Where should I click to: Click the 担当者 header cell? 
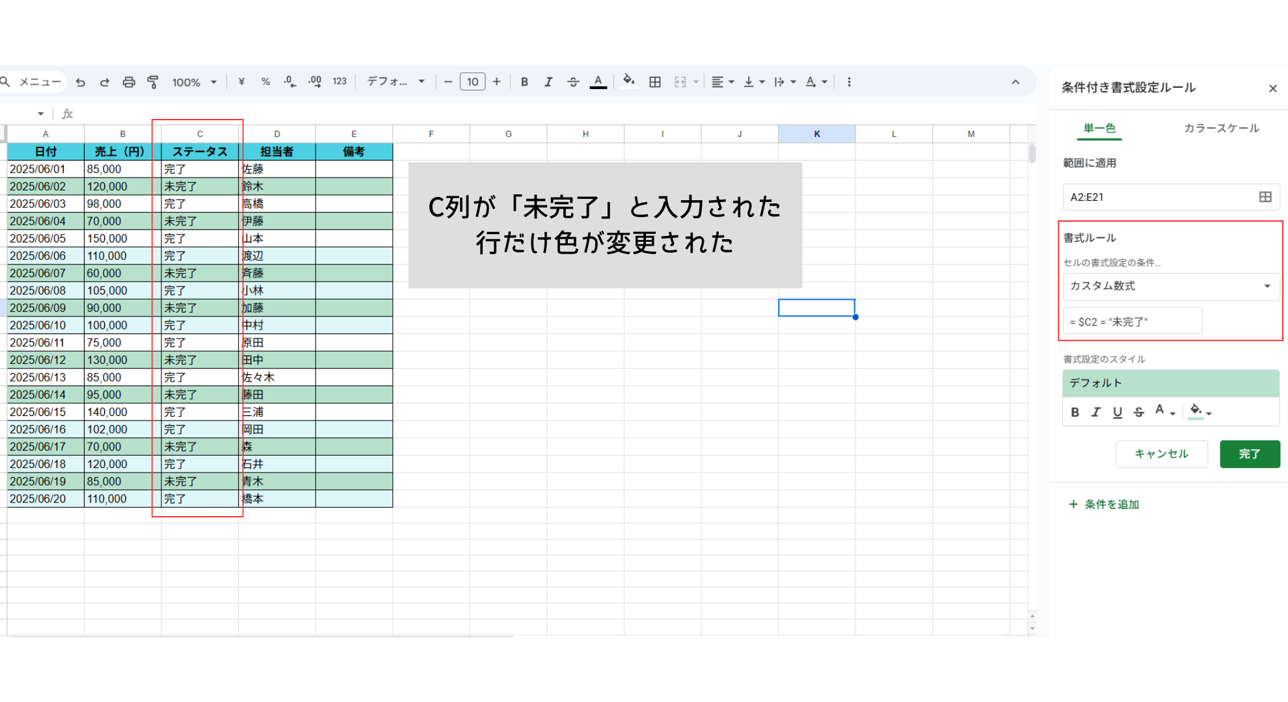(x=277, y=151)
